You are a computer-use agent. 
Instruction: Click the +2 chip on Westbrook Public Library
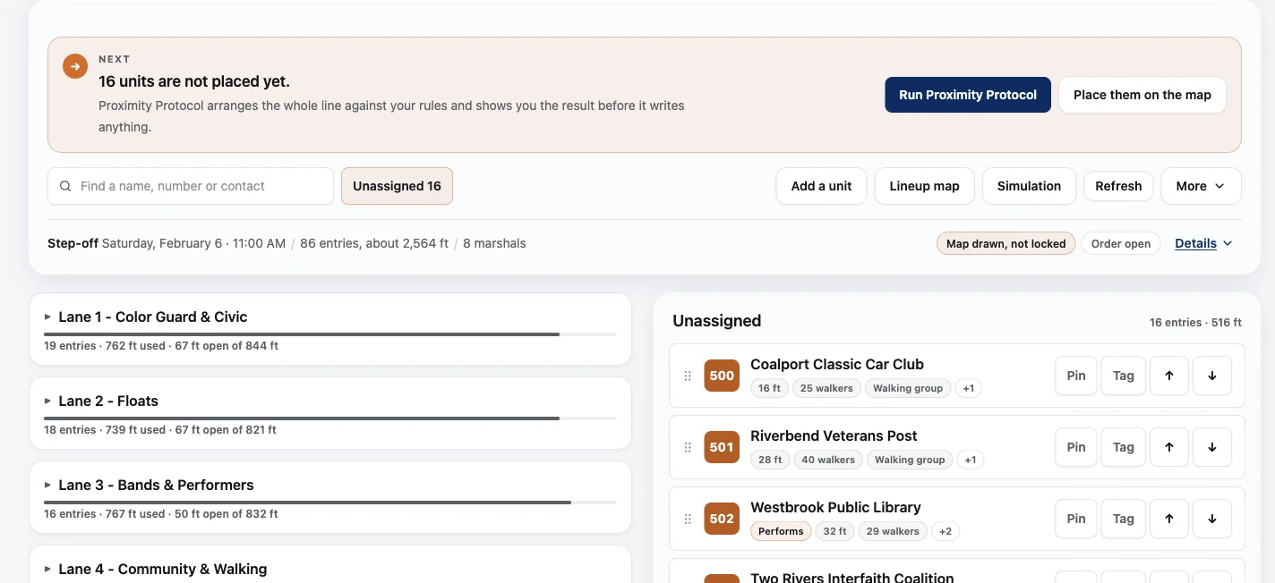[946, 531]
